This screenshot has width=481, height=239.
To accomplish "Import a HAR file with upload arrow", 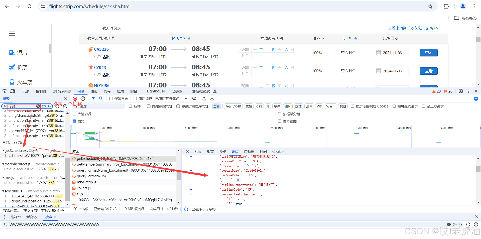I will (x=204, y=99).
